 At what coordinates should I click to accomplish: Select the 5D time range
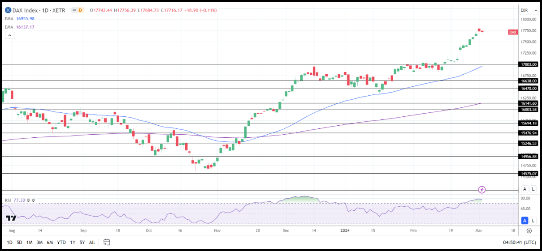[x=19, y=242]
